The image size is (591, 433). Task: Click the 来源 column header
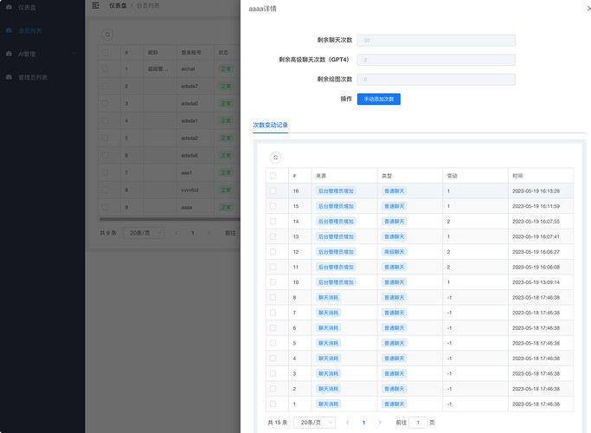pyautogui.click(x=321, y=176)
